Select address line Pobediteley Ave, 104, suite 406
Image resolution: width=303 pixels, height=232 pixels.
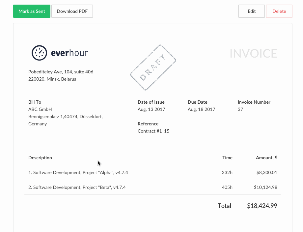coord(61,72)
